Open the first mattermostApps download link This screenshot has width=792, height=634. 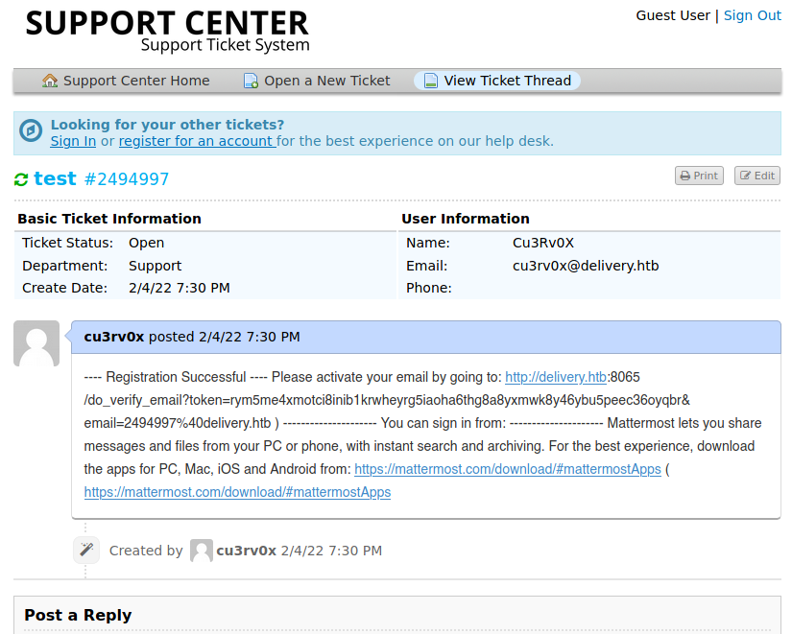[x=507, y=469]
